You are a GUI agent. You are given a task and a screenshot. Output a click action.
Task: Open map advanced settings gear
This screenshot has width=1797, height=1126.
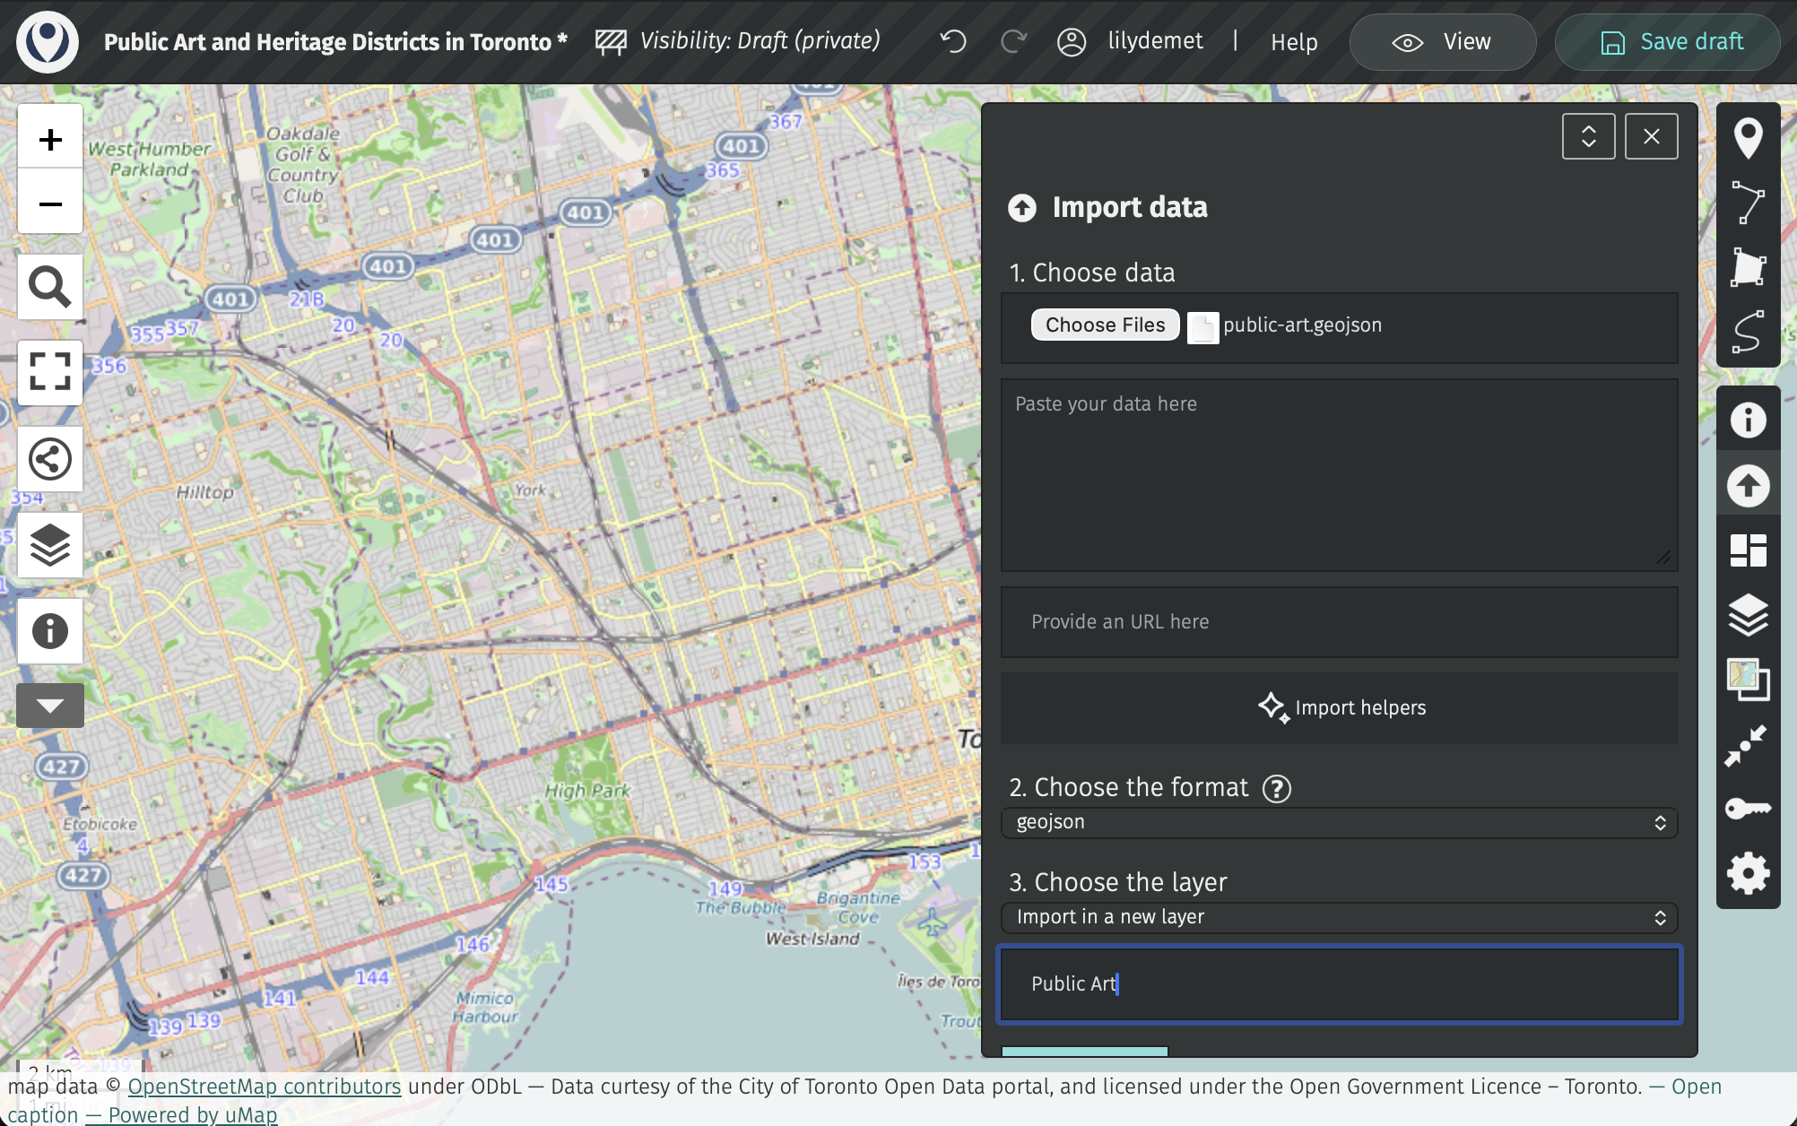(1748, 873)
